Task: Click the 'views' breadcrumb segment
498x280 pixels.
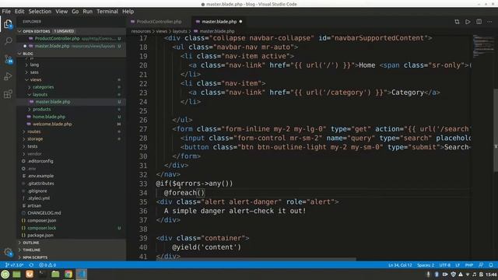Action: (162, 31)
